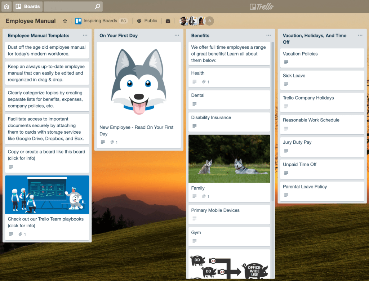369x281 pixels.
Task: Open the Jury Duty Pay card
Action: pyautogui.click(x=322, y=147)
